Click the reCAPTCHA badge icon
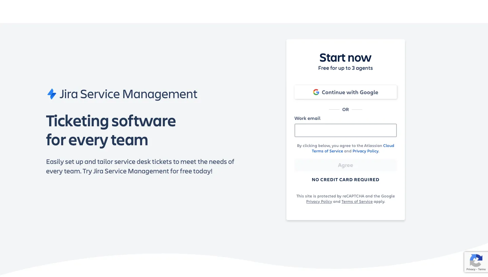488x277 pixels. coord(476,261)
